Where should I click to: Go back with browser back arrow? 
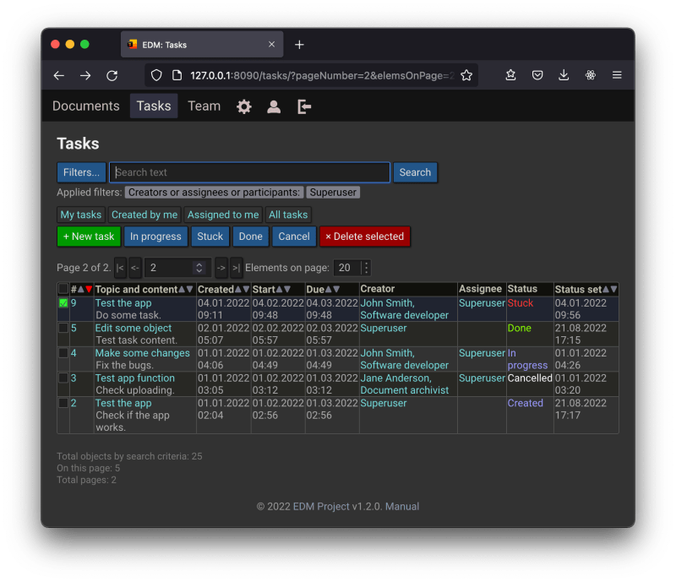59,75
